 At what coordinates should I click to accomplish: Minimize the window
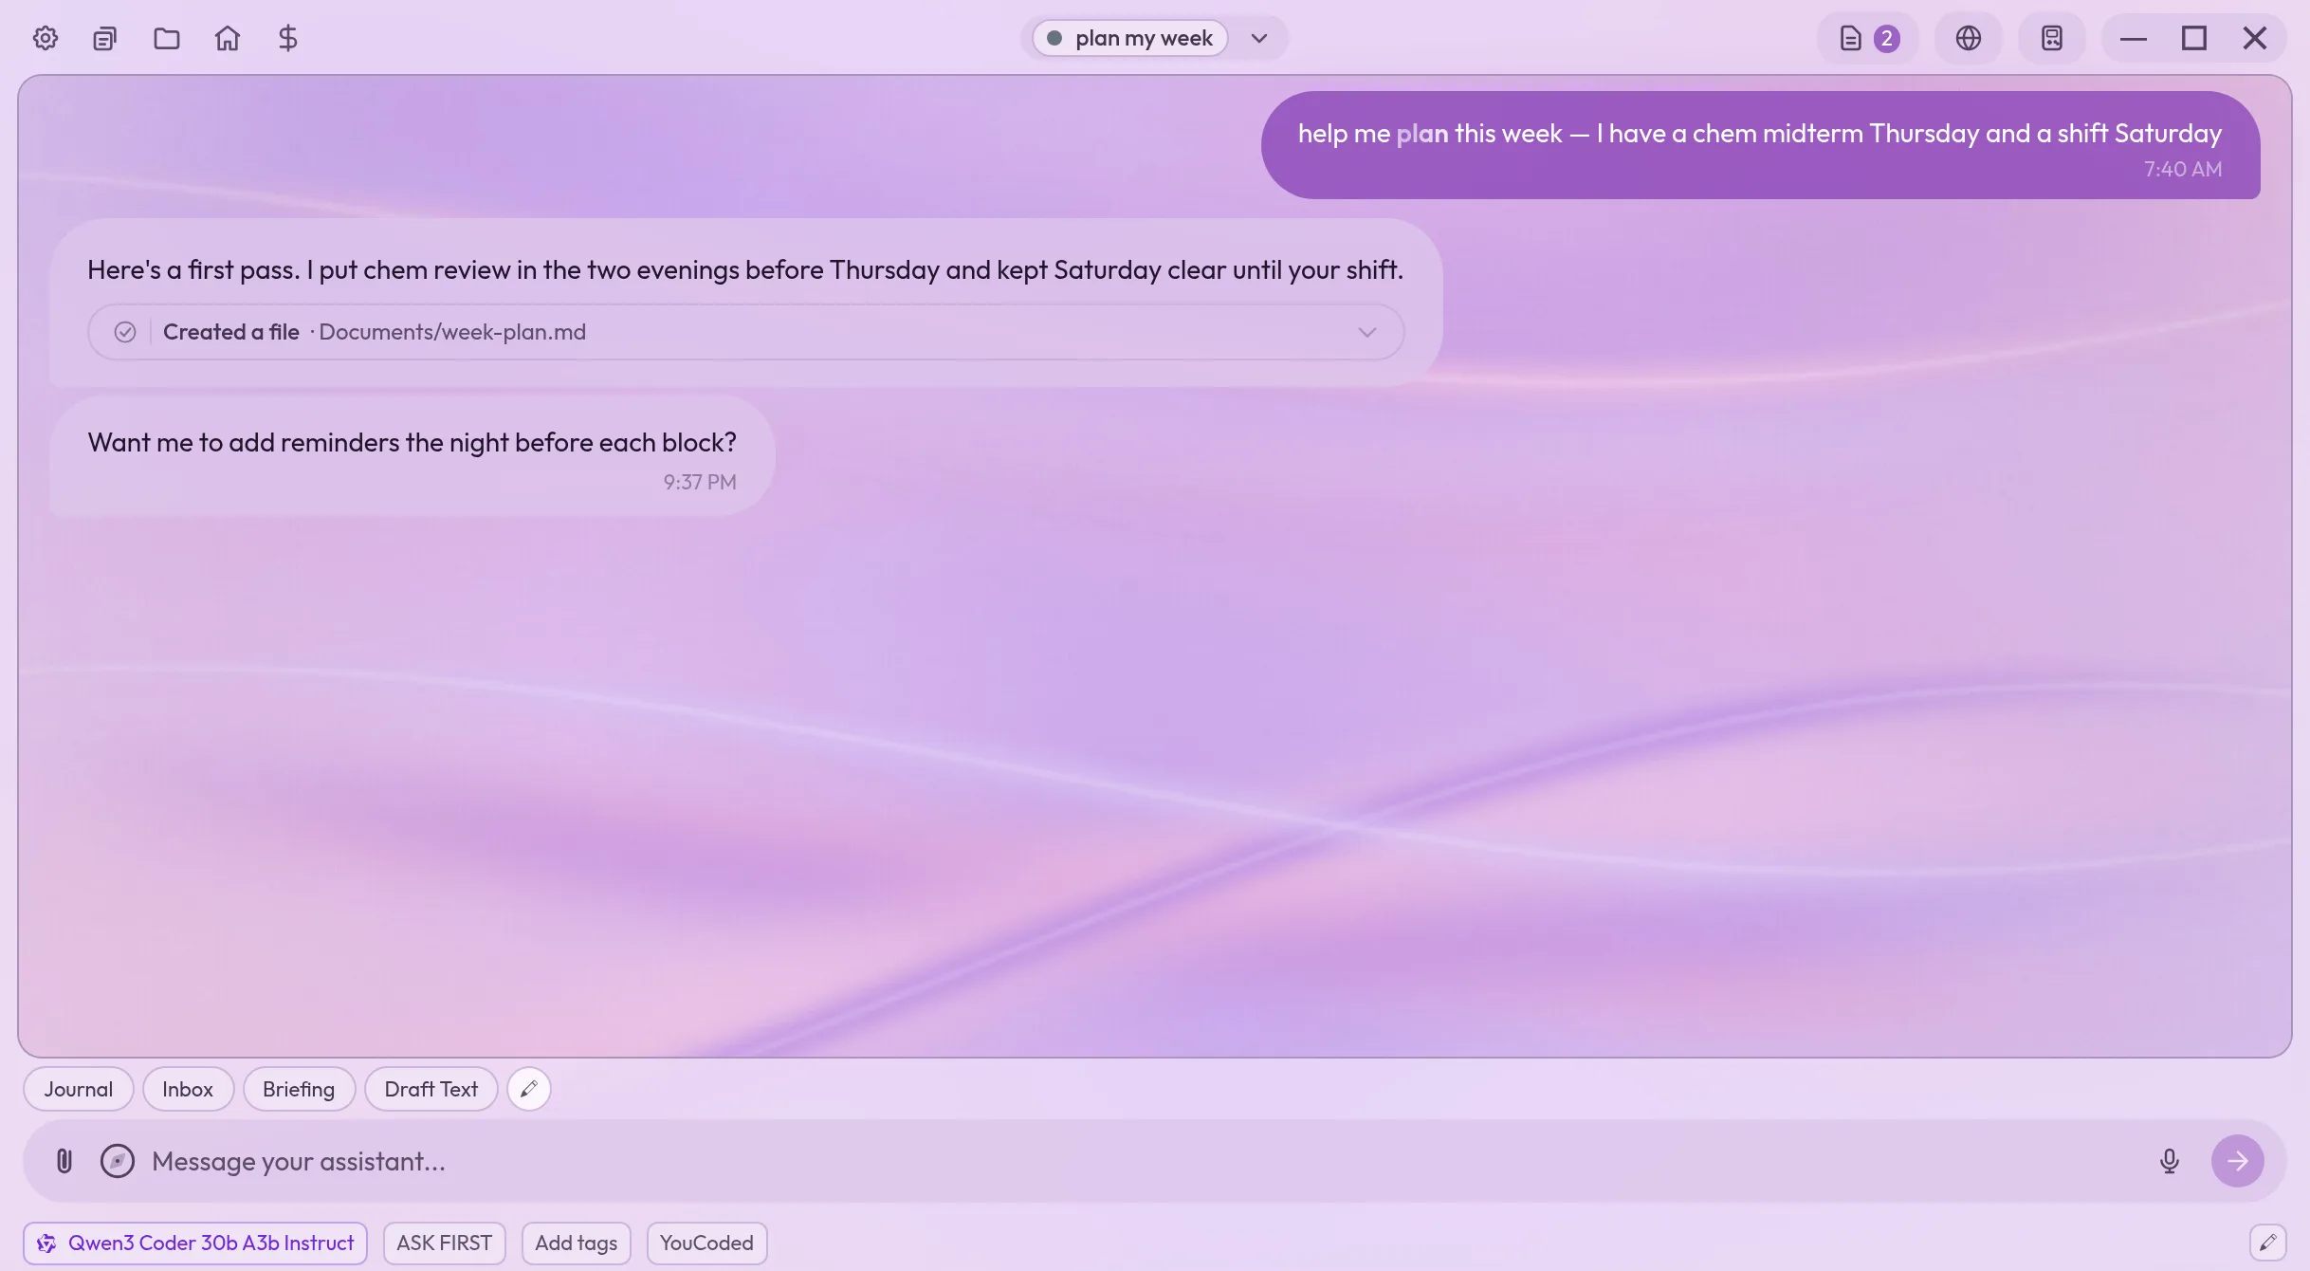point(2134,38)
